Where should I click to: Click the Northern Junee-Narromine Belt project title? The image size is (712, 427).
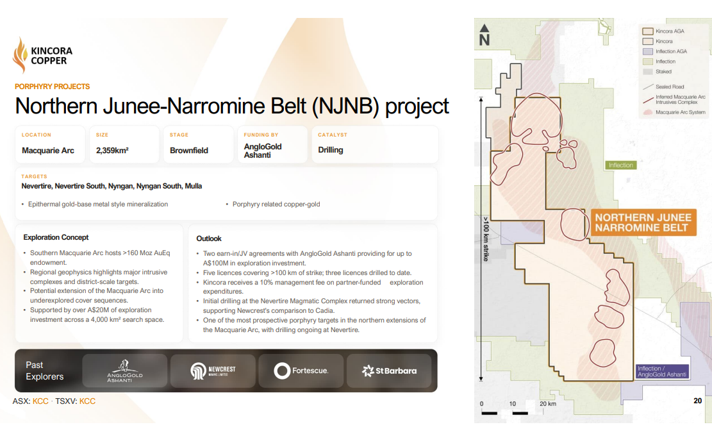[x=232, y=106]
